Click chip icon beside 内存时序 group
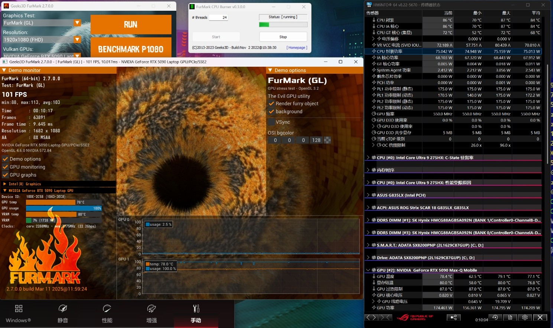 point(374,170)
